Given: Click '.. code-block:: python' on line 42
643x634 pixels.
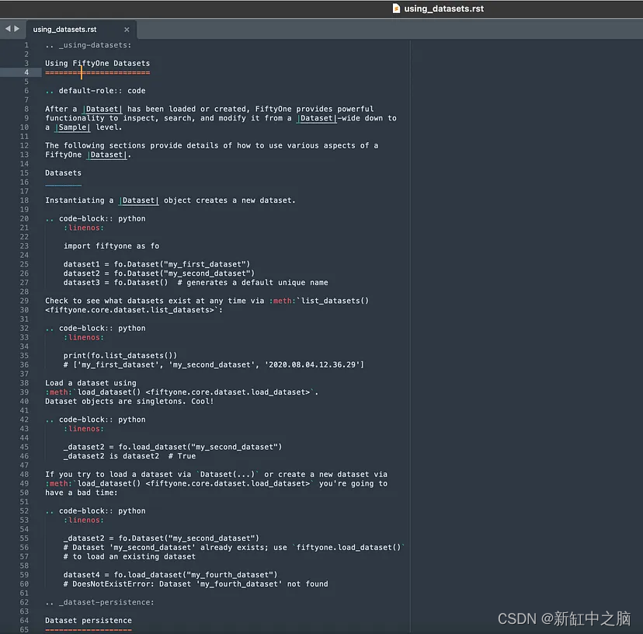Looking at the screenshot, I should tap(96, 420).
